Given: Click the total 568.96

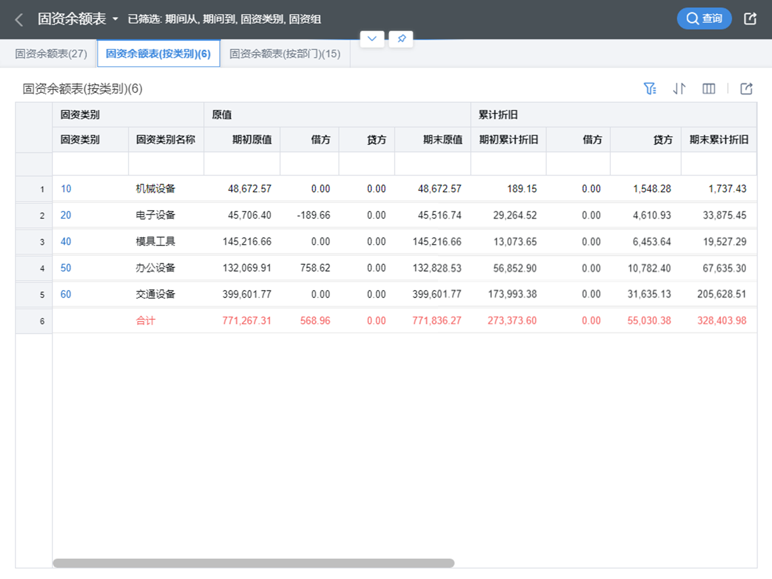Looking at the screenshot, I should point(315,320).
